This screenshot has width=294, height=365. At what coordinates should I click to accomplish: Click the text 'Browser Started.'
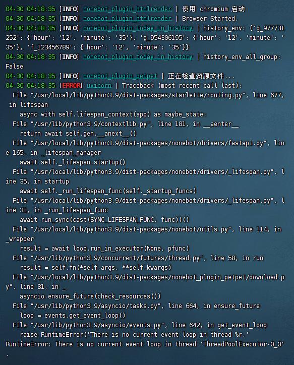pyautogui.click(x=210, y=19)
